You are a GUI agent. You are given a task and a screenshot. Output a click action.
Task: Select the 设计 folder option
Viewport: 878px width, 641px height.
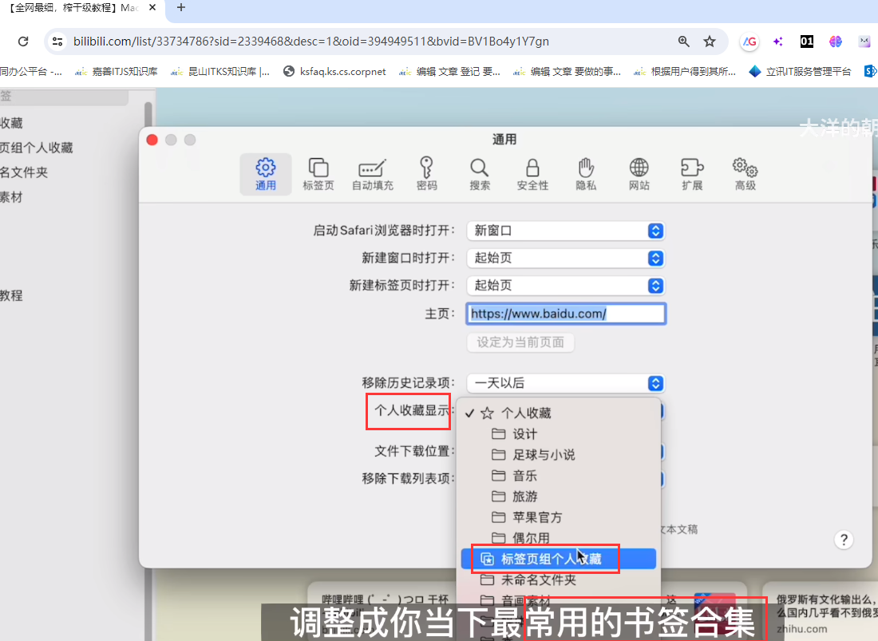558,434
